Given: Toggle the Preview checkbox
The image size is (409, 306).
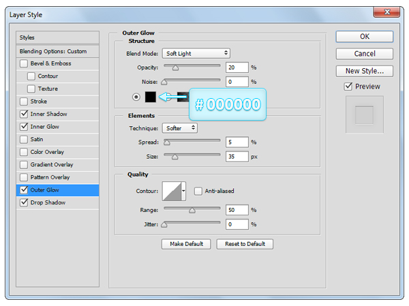Looking at the screenshot, I should [x=348, y=87].
